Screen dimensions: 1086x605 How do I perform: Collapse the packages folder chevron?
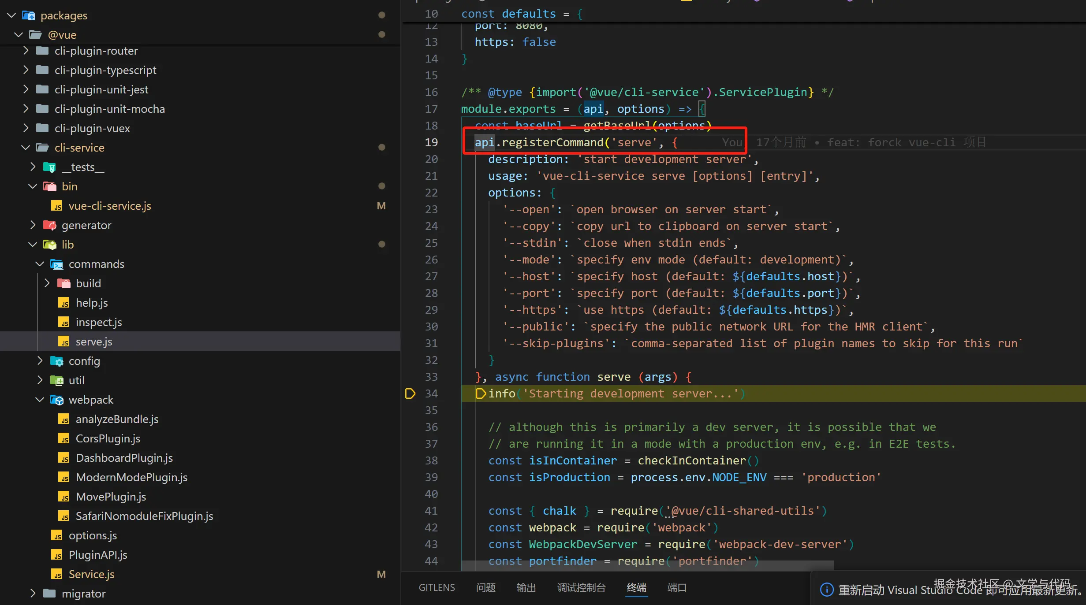pyautogui.click(x=11, y=16)
